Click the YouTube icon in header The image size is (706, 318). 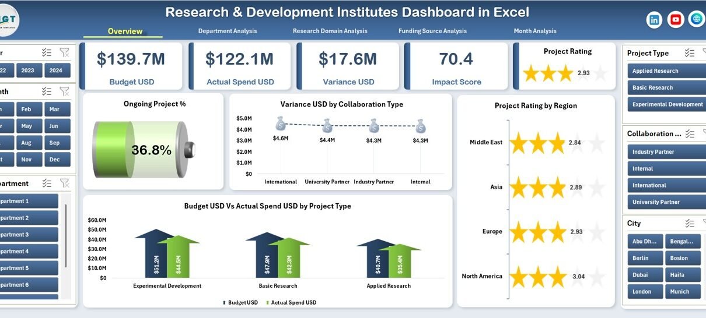tap(675, 20)
